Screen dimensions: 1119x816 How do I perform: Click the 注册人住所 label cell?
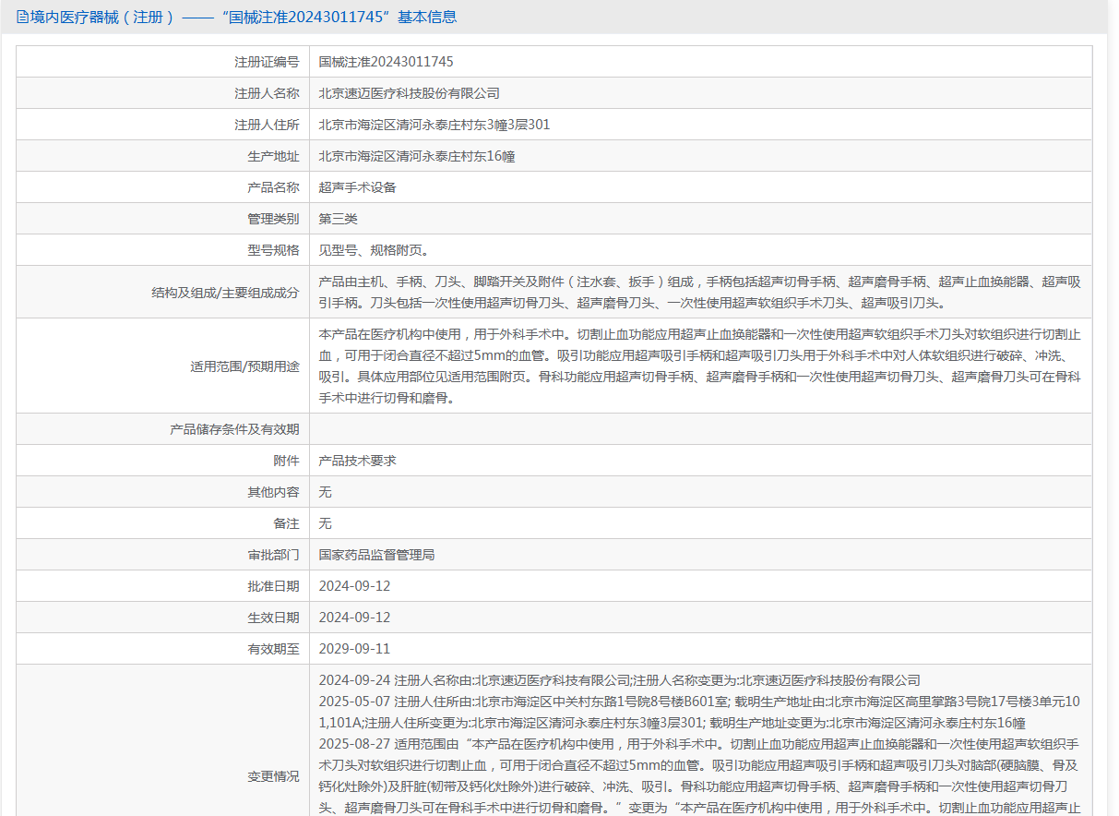(x=162, y=125)
